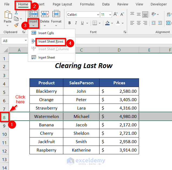
Task: Choose Insert Sheet from menu
Action: click(x=47, y=57)
